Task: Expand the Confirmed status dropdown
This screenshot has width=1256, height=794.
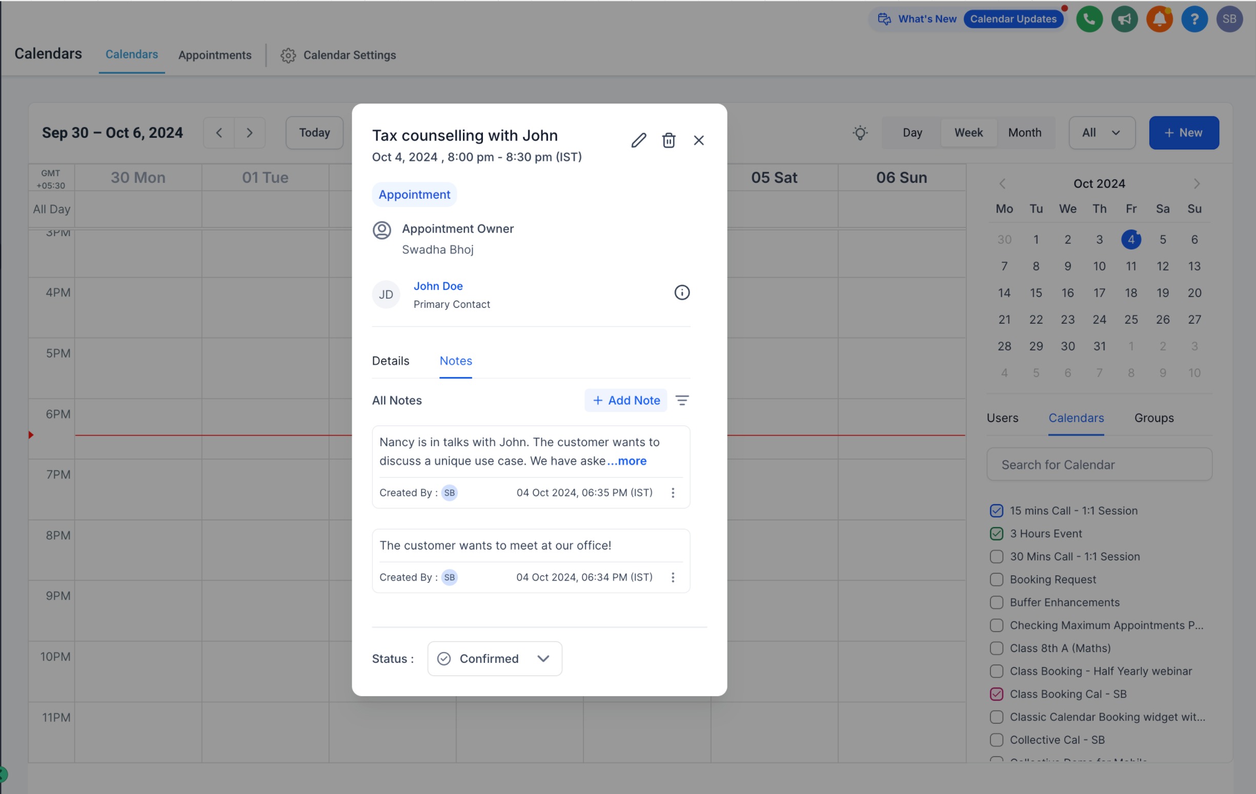Action: point(494,658)
